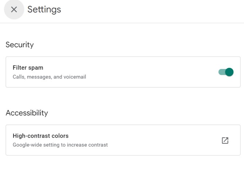Click the Security section heading

pos(20,45)
